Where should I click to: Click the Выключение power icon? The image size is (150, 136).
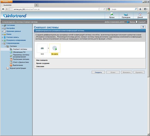click(x=11, y=65)
